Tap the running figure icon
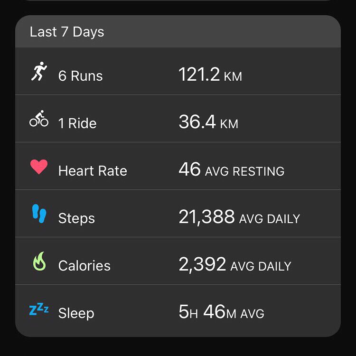 pyautogui.click(x=39, y=71)
